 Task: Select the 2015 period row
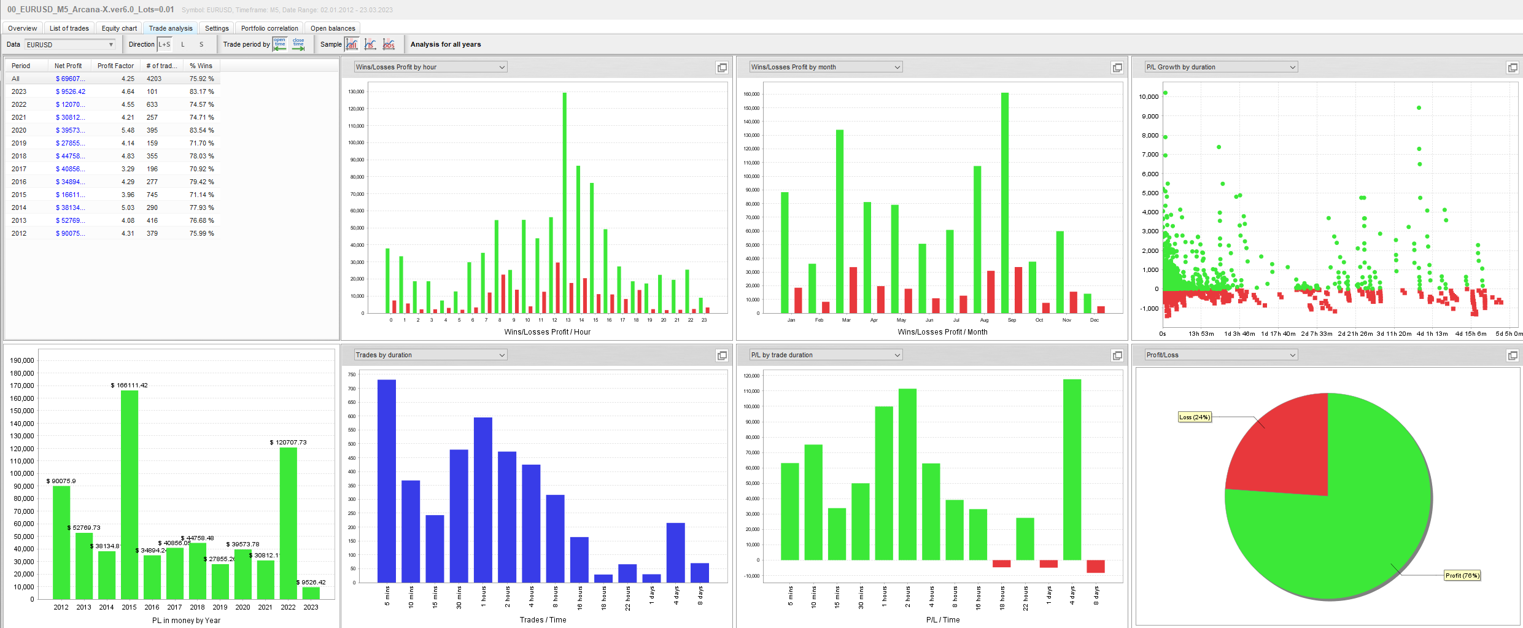[x=112, y=195]
